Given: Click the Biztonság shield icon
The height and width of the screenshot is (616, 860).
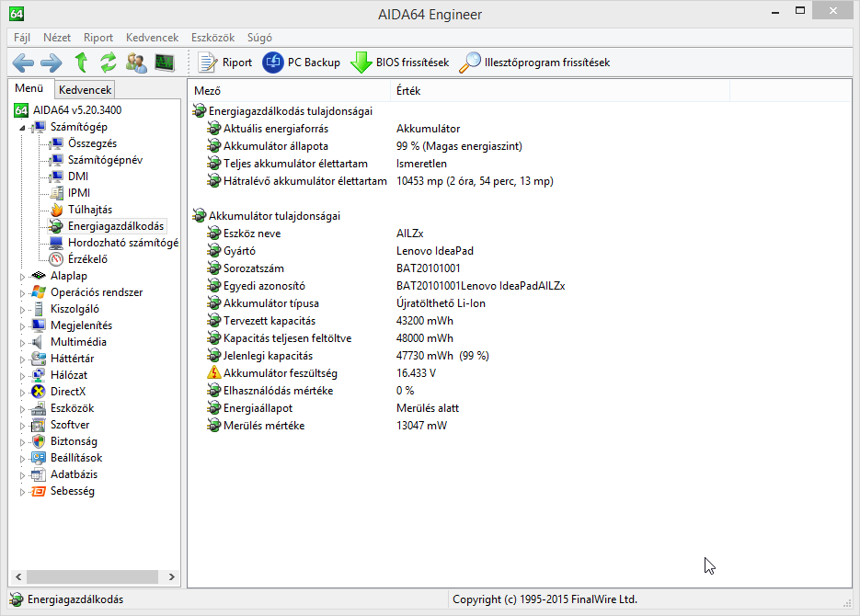Looking at the screenshot, I should point(39,441).
